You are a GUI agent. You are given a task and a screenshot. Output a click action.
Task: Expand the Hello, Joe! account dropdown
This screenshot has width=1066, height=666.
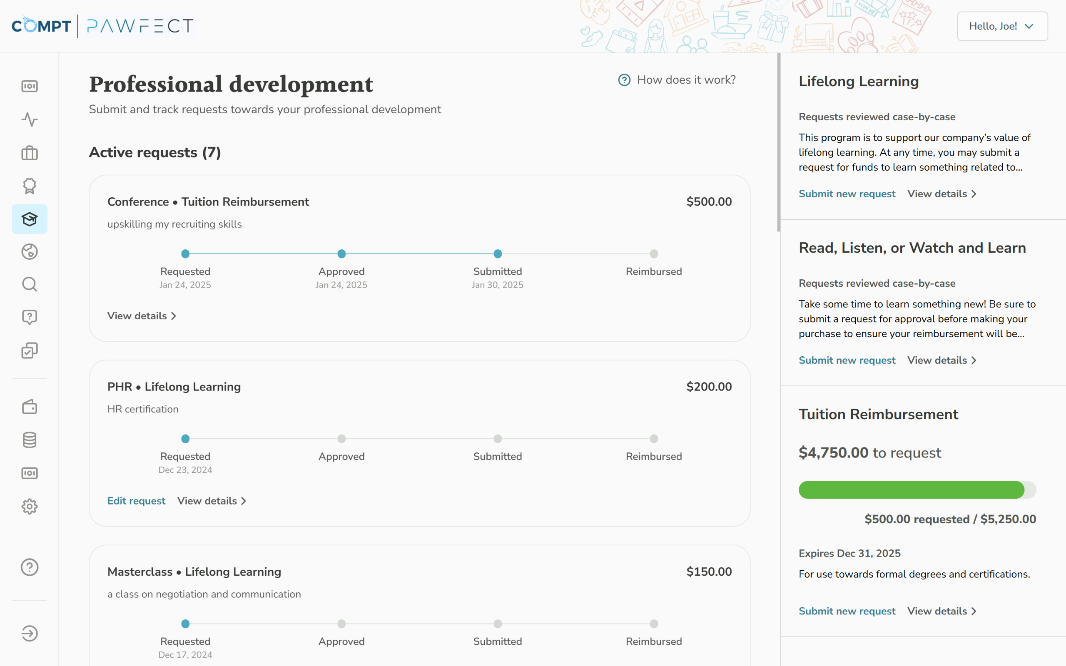pos(1002,26)
